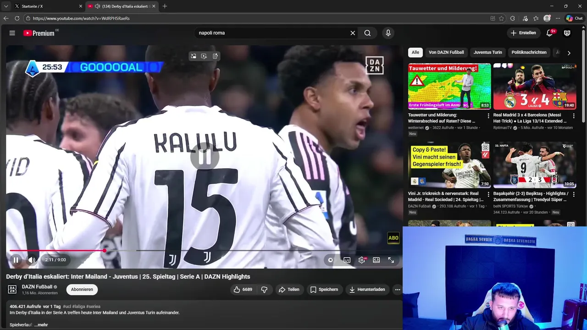This screenshot has height=330, width=587.
Task: Open the media control music icon
Action: click(526, 18)
